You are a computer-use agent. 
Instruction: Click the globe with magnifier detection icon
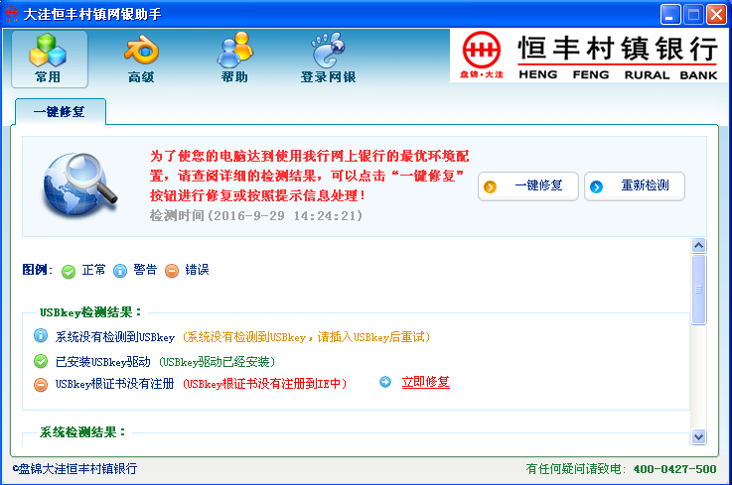tap(79, 184)
